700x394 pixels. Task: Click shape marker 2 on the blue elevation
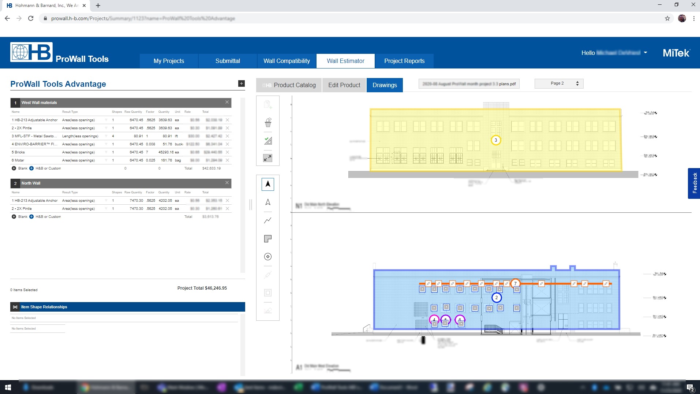click(497, 298)
